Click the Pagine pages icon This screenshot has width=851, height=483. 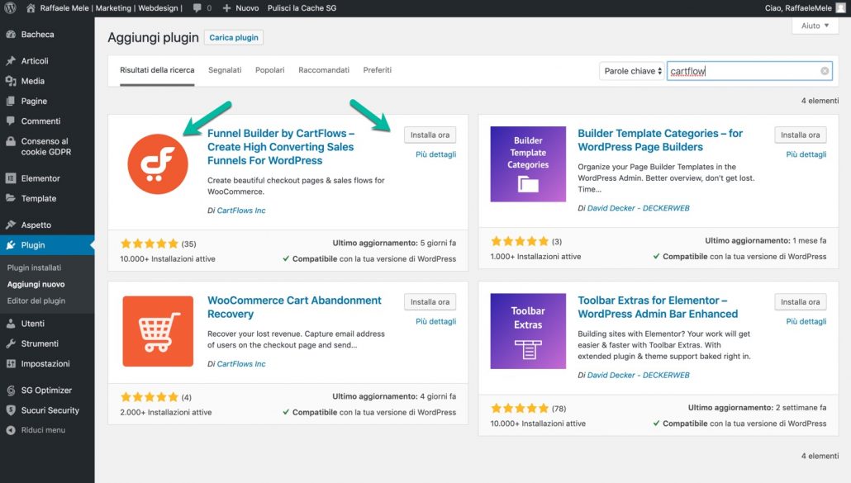pyautogui.click(x=11, y=101)
